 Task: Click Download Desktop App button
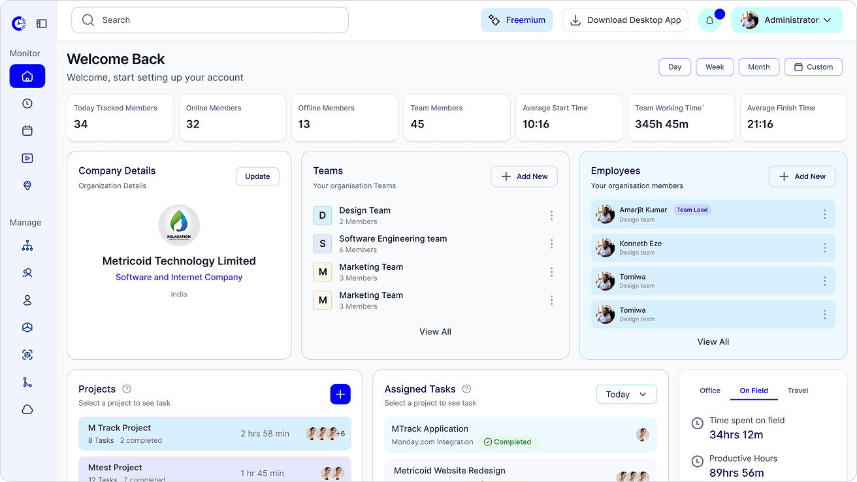(x=625, y=20)
